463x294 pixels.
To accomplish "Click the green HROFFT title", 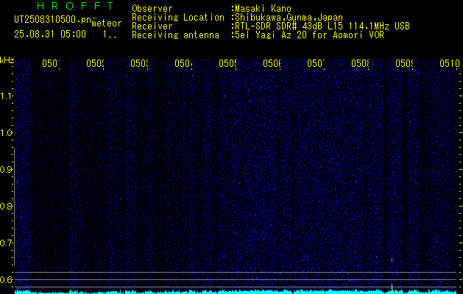I will tap(75, 6).
